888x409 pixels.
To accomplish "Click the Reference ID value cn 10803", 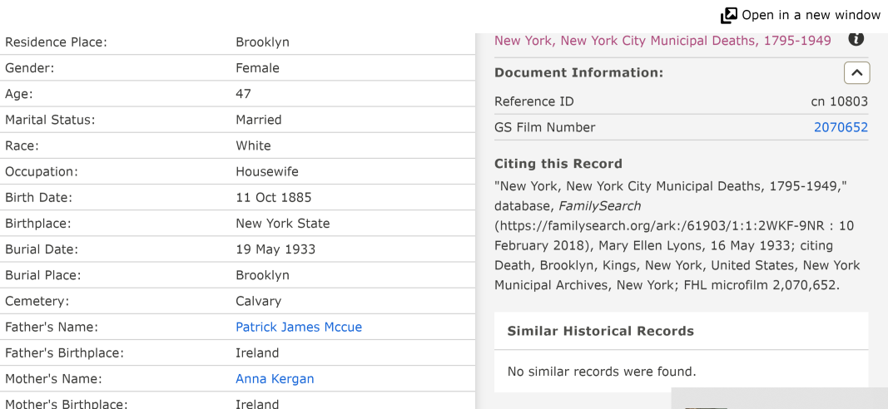I will pos(839,101).
